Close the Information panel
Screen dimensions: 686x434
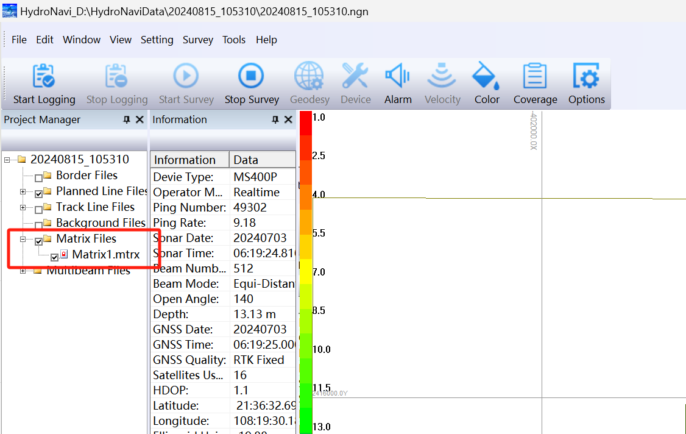click(288, 120)
